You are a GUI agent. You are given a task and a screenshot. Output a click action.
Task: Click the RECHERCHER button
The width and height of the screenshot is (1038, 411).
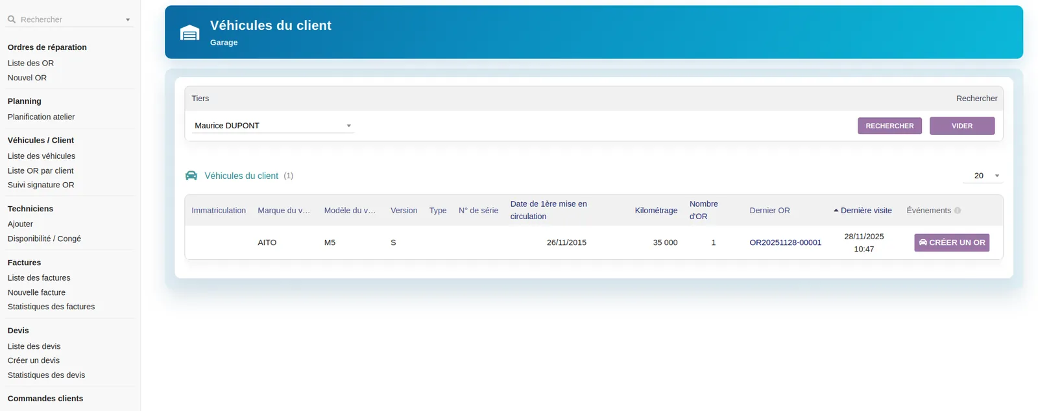[x=889, y=126]
